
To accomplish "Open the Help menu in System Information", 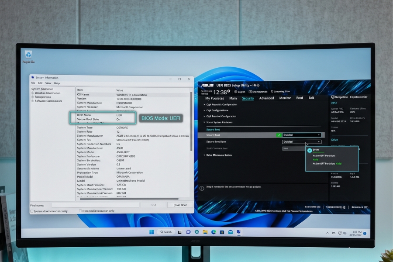I will point(57,83).
